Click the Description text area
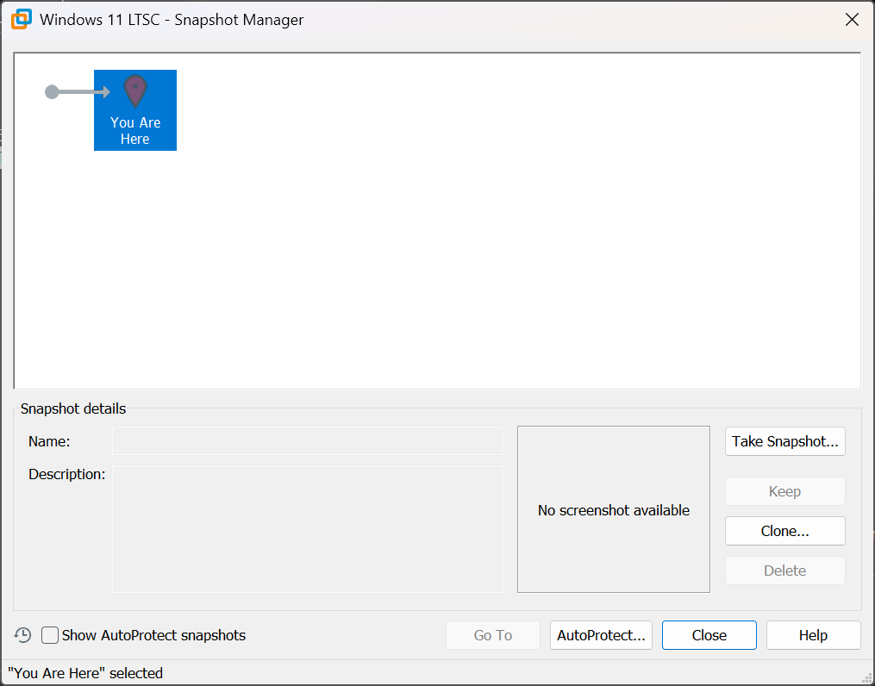Screen dimensions: 875x686 point(308,529)
